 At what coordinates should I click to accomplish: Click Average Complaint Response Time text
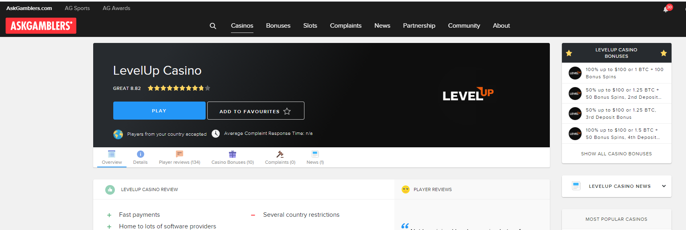pyautogui.click(x=268, y=133)
